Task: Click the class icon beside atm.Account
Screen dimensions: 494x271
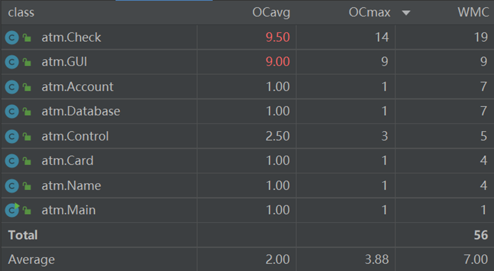Action: tap(11, 87)
